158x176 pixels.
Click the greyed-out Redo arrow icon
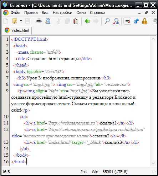point(96,21)
